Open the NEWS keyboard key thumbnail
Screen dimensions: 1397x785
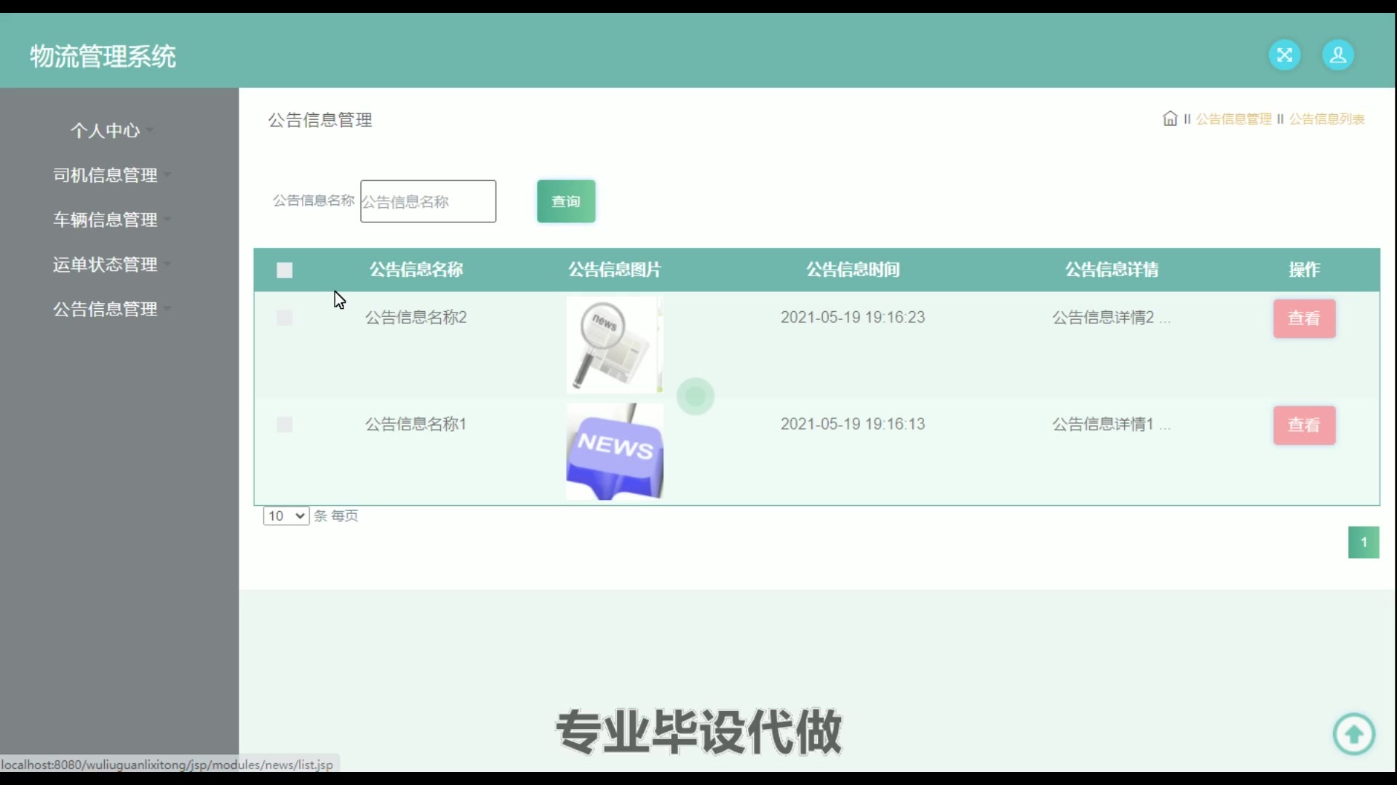[615, 451]
